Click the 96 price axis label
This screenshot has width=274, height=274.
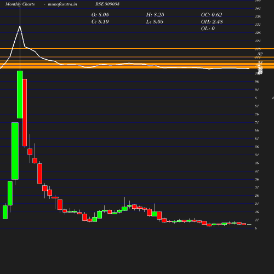(x=257, y=82)
